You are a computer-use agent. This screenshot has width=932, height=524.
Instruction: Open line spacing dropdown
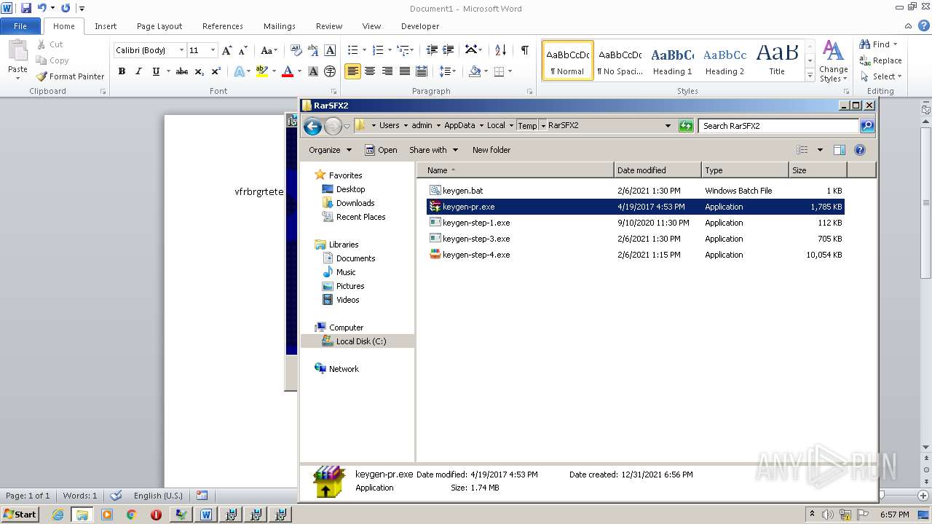pyautogui.click(x=448, y=71)
